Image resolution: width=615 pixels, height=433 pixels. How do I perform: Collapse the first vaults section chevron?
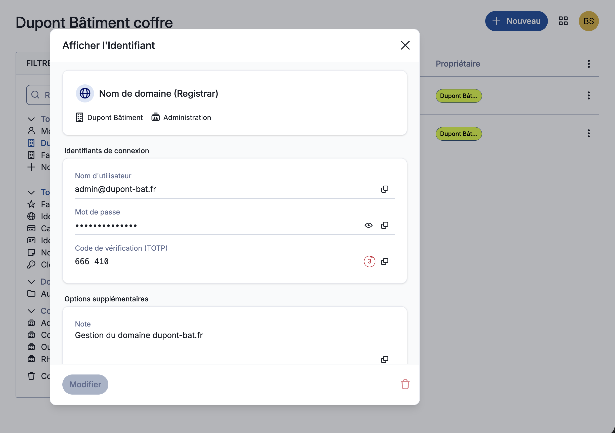(x=31, y=119)
